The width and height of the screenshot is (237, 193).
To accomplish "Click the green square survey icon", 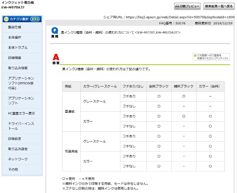I will pos(195,55).
